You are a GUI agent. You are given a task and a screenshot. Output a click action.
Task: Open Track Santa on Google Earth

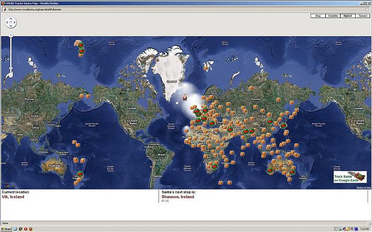350,177
